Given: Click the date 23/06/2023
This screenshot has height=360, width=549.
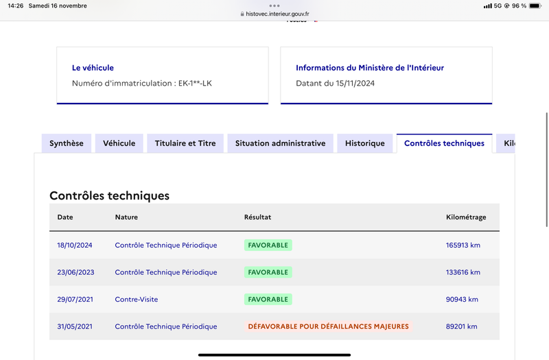Looking at the screenshot, I should tap(75, 272).
